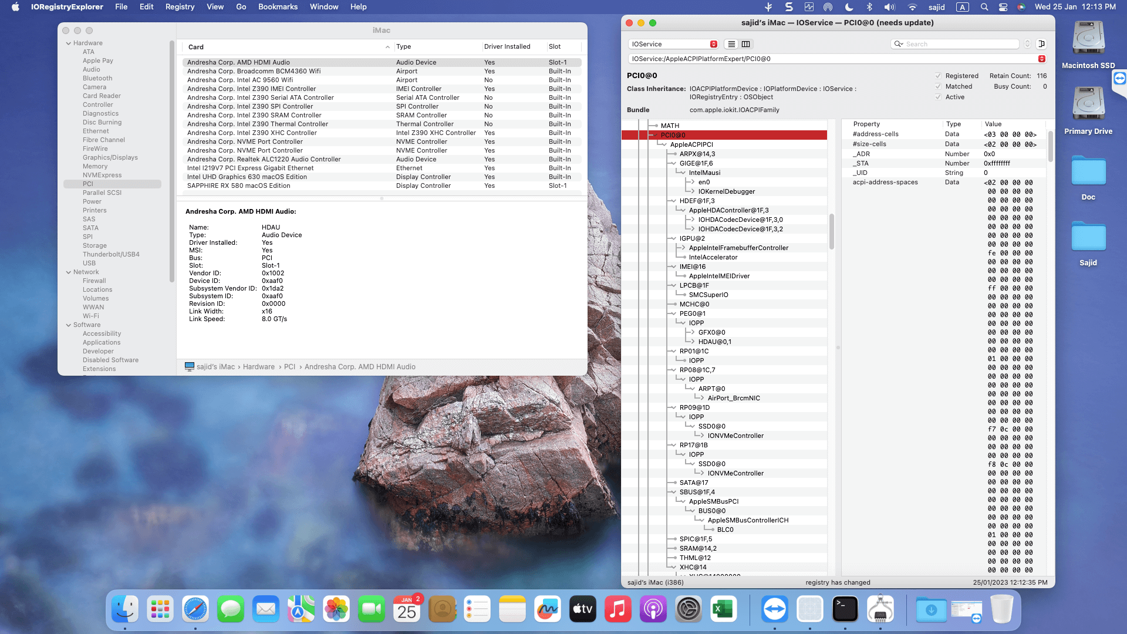1127x634 pixels.
Task: Open the IOService path dropdown arrow
Action: [1042, 59]
